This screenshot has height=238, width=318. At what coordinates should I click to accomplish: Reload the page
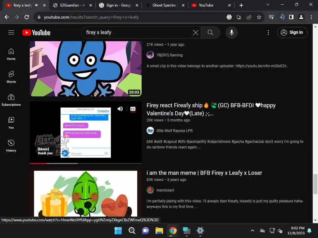tap(27, 17)
